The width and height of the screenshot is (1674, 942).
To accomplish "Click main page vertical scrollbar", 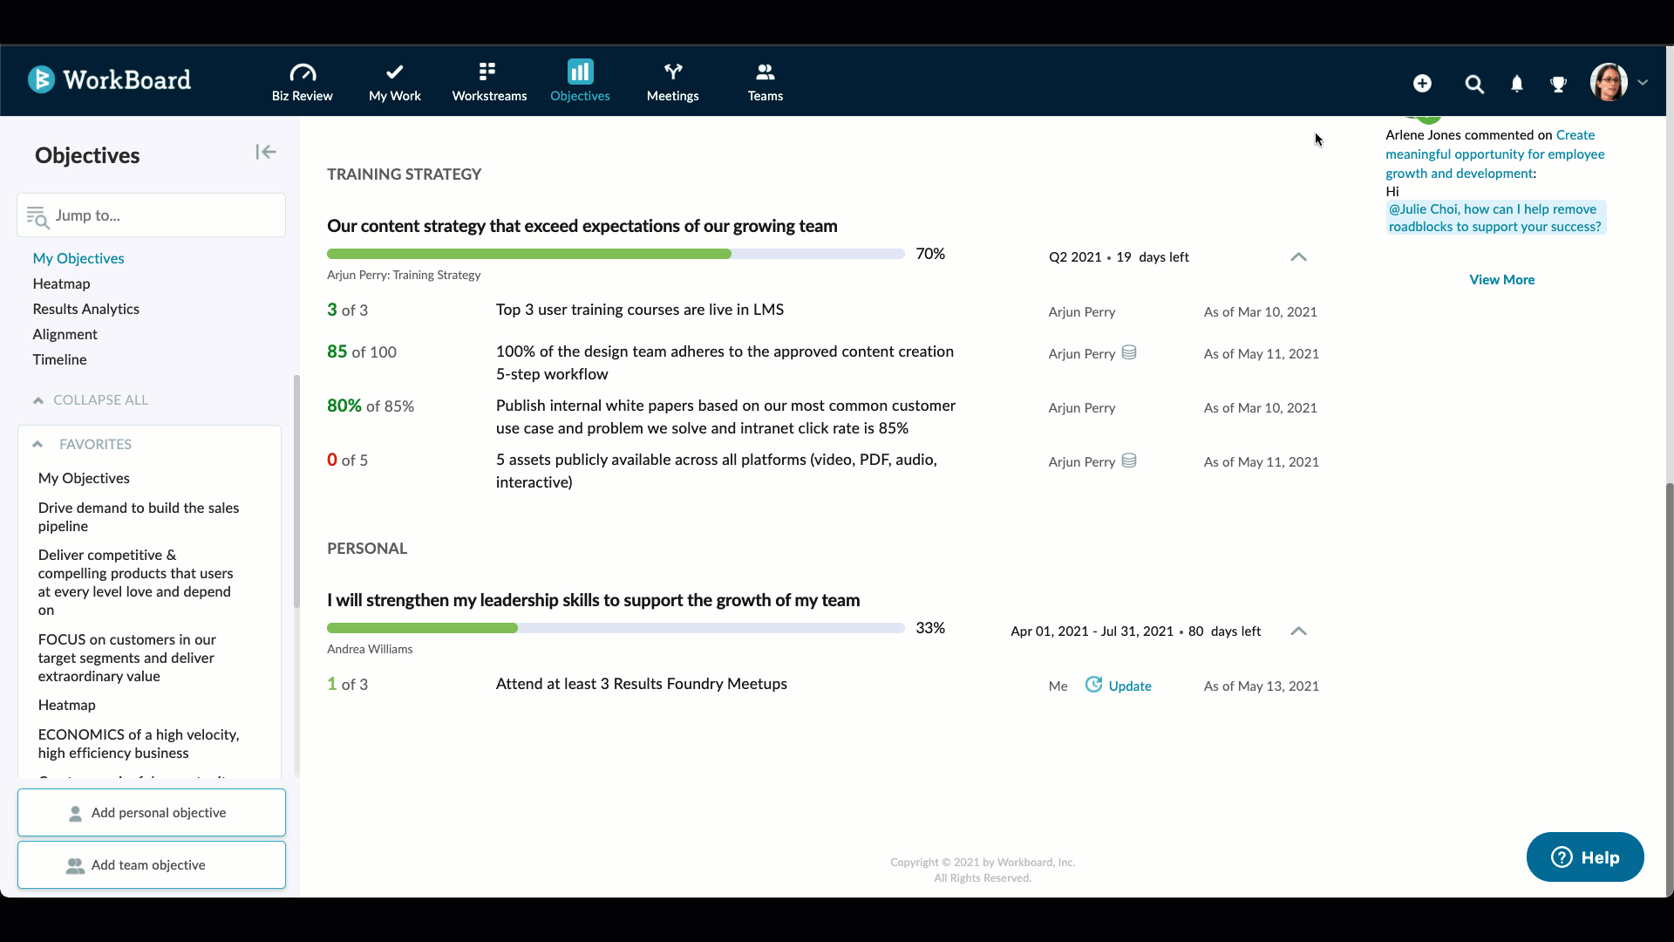I will [x=1670, y=689].
